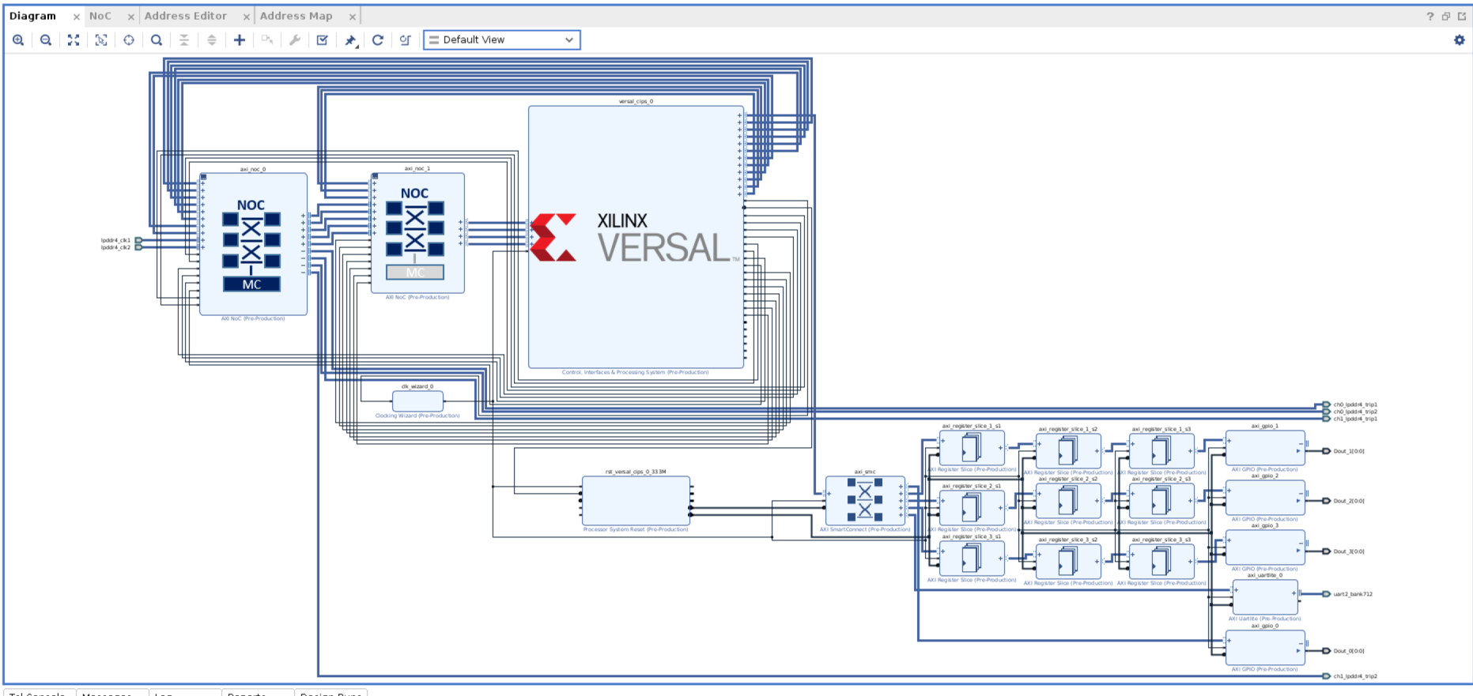Click the Validate Design checkmark icon
Image resolution: width=1473 pixels, height=696 pixels.
point(323,40)
